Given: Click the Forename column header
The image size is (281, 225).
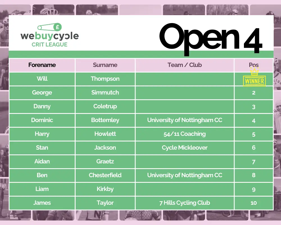Looking at the screenshot, I should pos(42,65).
